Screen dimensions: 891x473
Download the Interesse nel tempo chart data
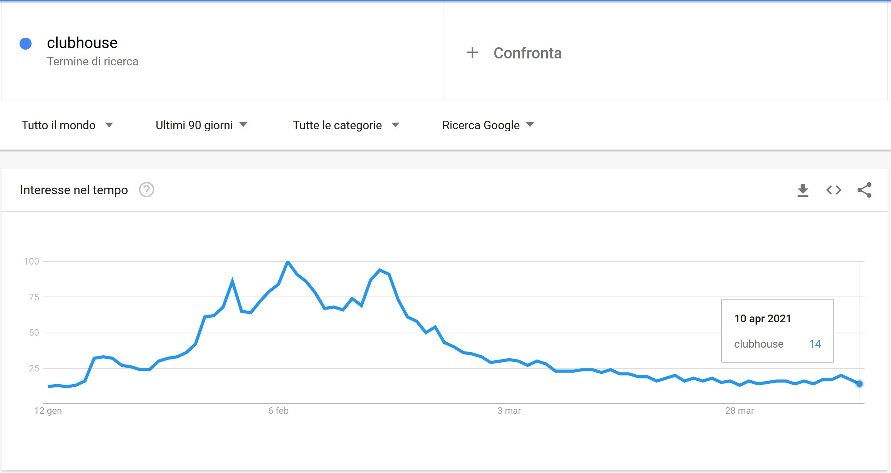click(x=803, y=190)
